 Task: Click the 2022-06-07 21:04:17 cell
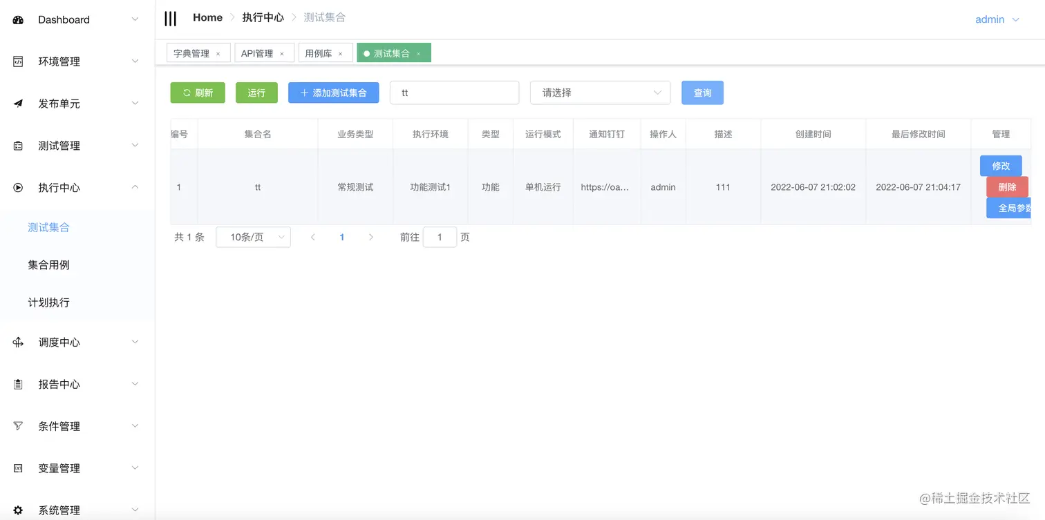point(919,187)
